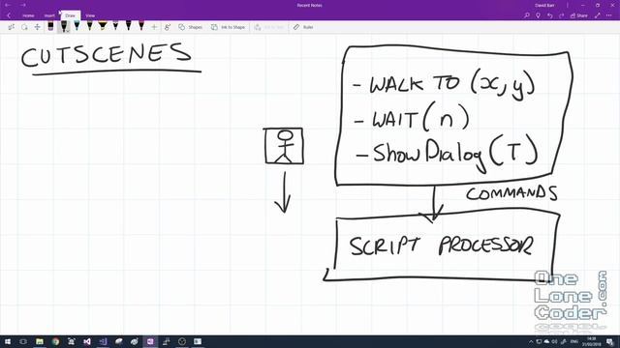The height and width of the screenshot is (348, 620).
Task: Open the more options ellipsis menu
Action: click(x=609, y=15)
